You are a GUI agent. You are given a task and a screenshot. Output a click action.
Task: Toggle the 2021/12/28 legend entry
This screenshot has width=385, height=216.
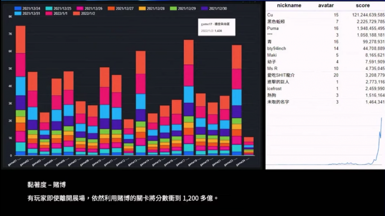tap(152, 8)
